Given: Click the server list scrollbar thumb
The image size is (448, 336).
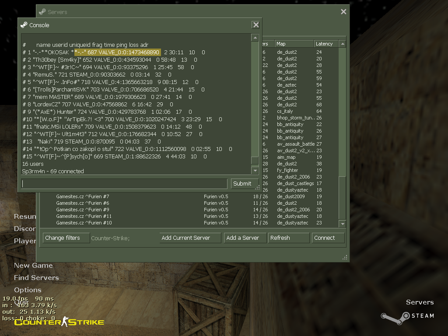Looking at the screenshot, I should point(343,197).
